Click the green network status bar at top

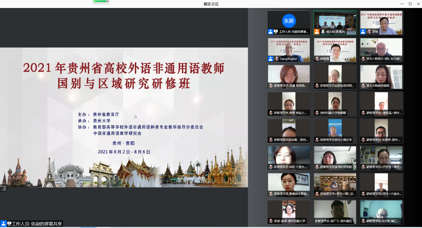tap(101, 1)
